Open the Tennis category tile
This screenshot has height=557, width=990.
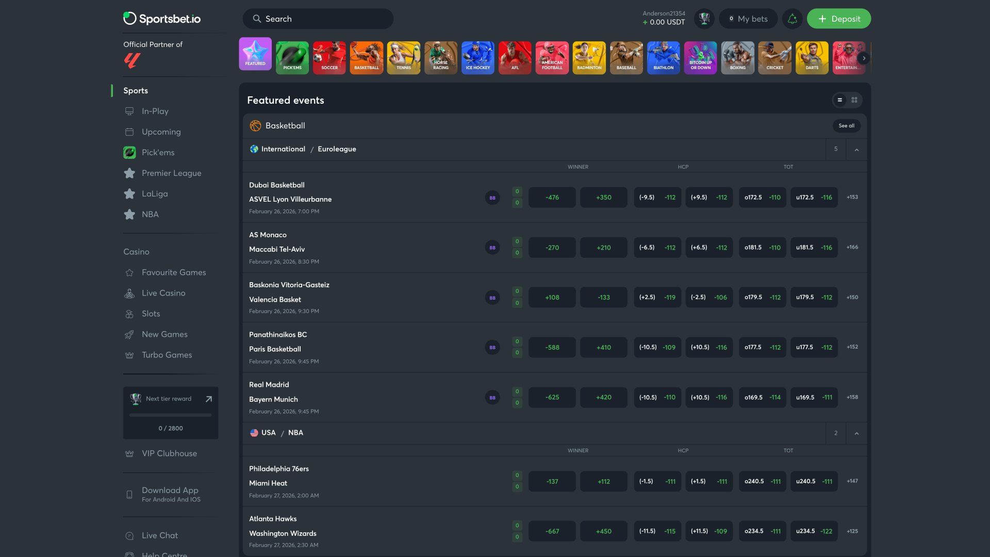point(403,57)
